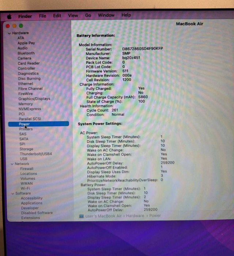This screenshot has height=256, width=234.
Task: Select FireWire in the sidebar
Action: pos(26,94)
